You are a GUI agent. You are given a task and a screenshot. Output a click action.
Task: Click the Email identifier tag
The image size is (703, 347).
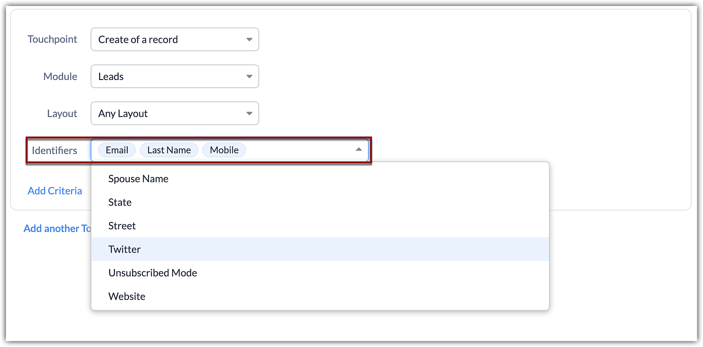(117, 150)
